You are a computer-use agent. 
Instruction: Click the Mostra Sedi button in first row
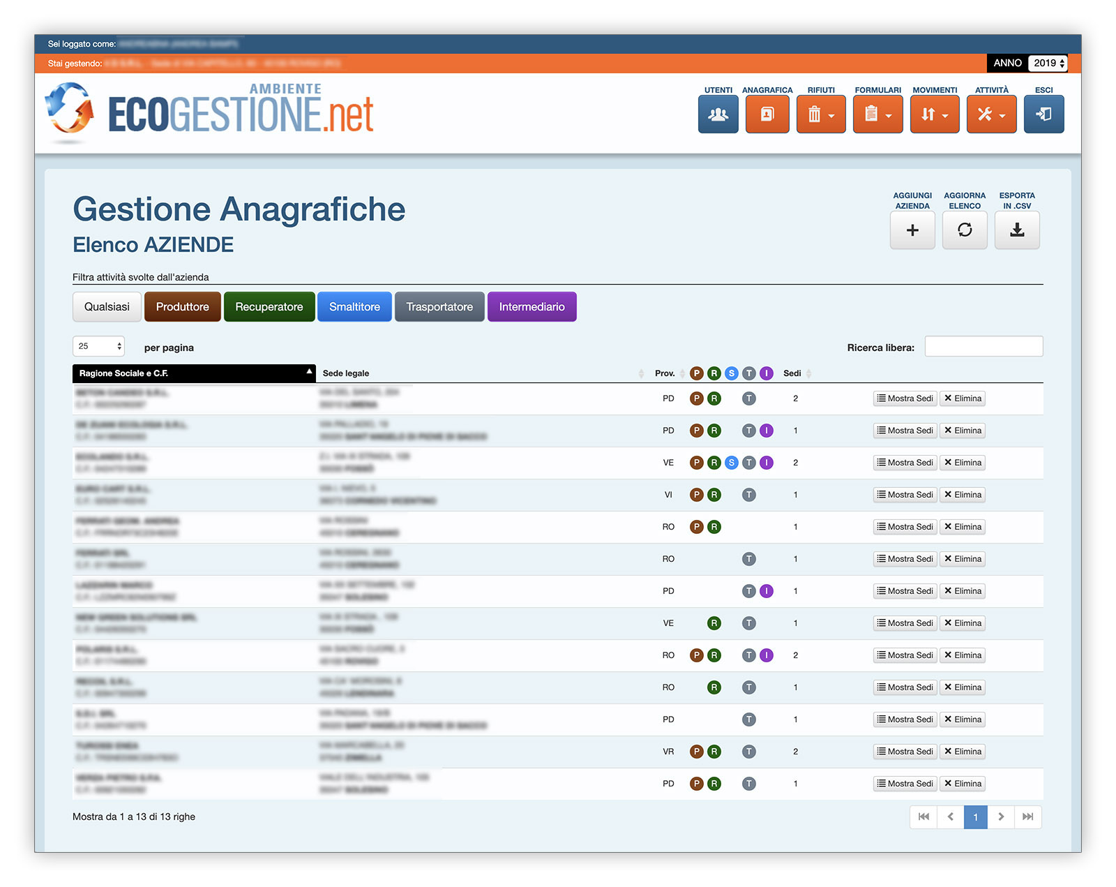(905, 398)
